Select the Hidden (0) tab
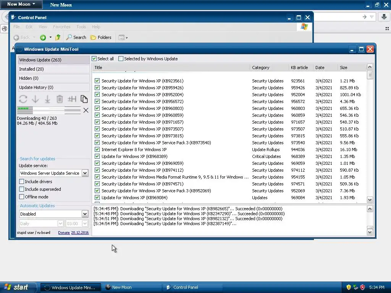This screenshot has height=293, width=391. (x=53, y=78)
